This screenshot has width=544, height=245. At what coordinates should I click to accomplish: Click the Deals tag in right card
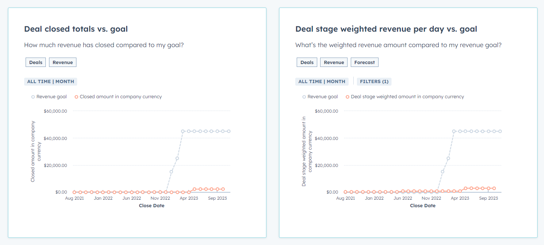[307, 62]
